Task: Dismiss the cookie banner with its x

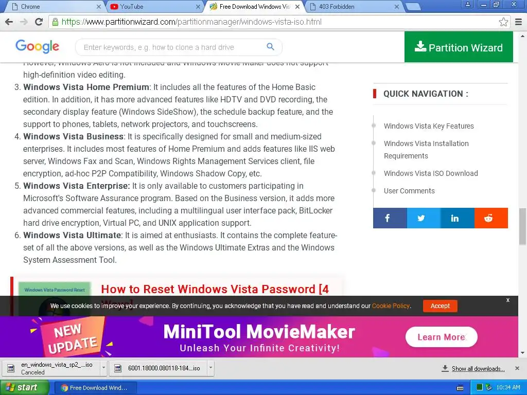Action: 508,300
